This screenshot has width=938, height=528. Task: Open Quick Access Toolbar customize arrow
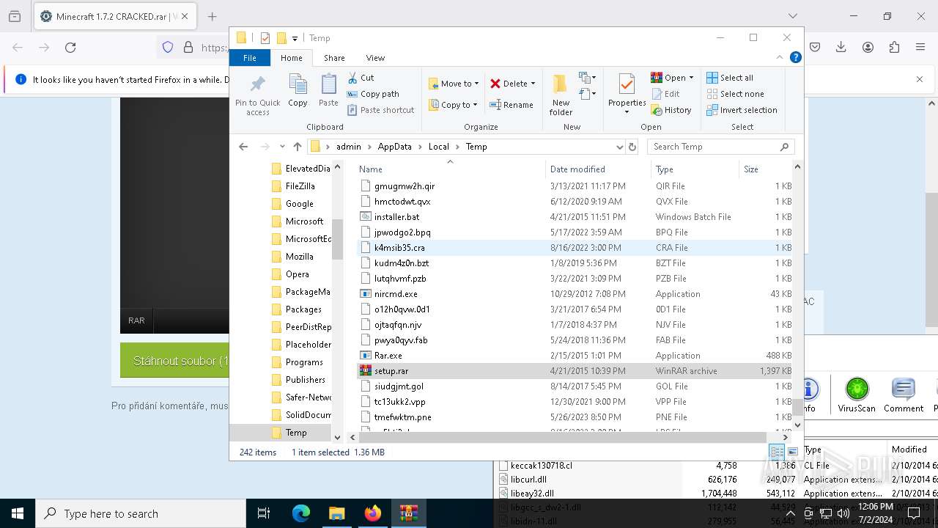(x=295, y=38)
